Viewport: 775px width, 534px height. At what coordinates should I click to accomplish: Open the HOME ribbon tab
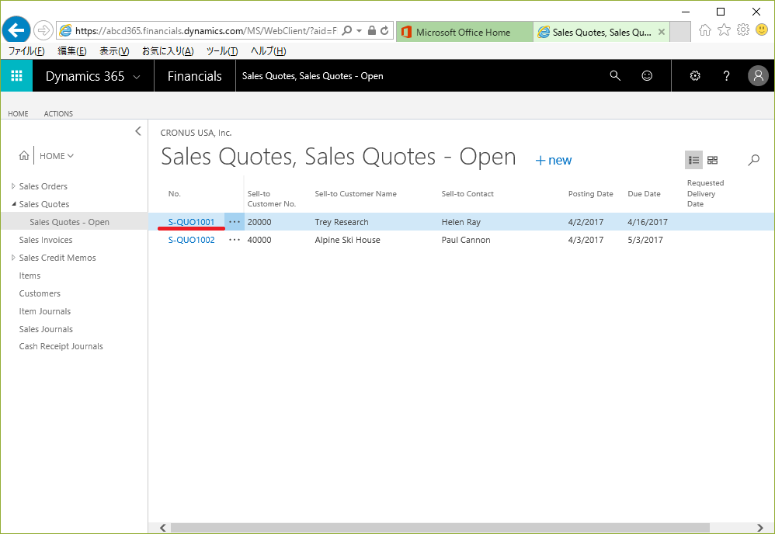19,113
